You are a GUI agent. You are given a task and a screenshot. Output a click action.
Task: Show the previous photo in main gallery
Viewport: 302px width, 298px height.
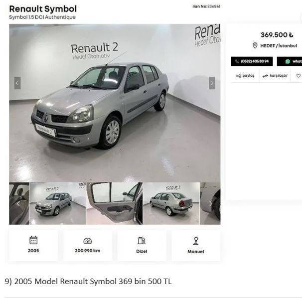coord(17,83)
